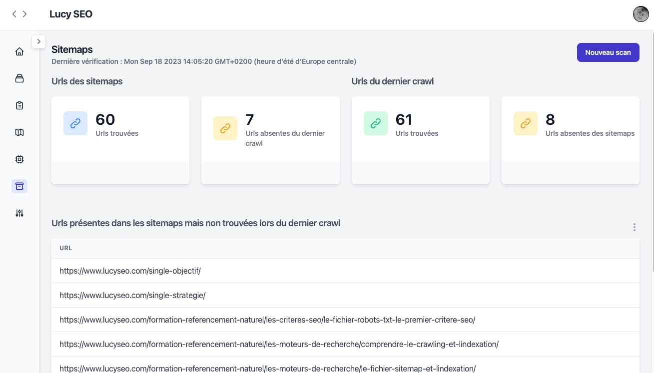Image resolution: width=654 pixels, height=373 pixels.
Task: Click the 8 count absent from sitemaps
Action: point(550,119)
